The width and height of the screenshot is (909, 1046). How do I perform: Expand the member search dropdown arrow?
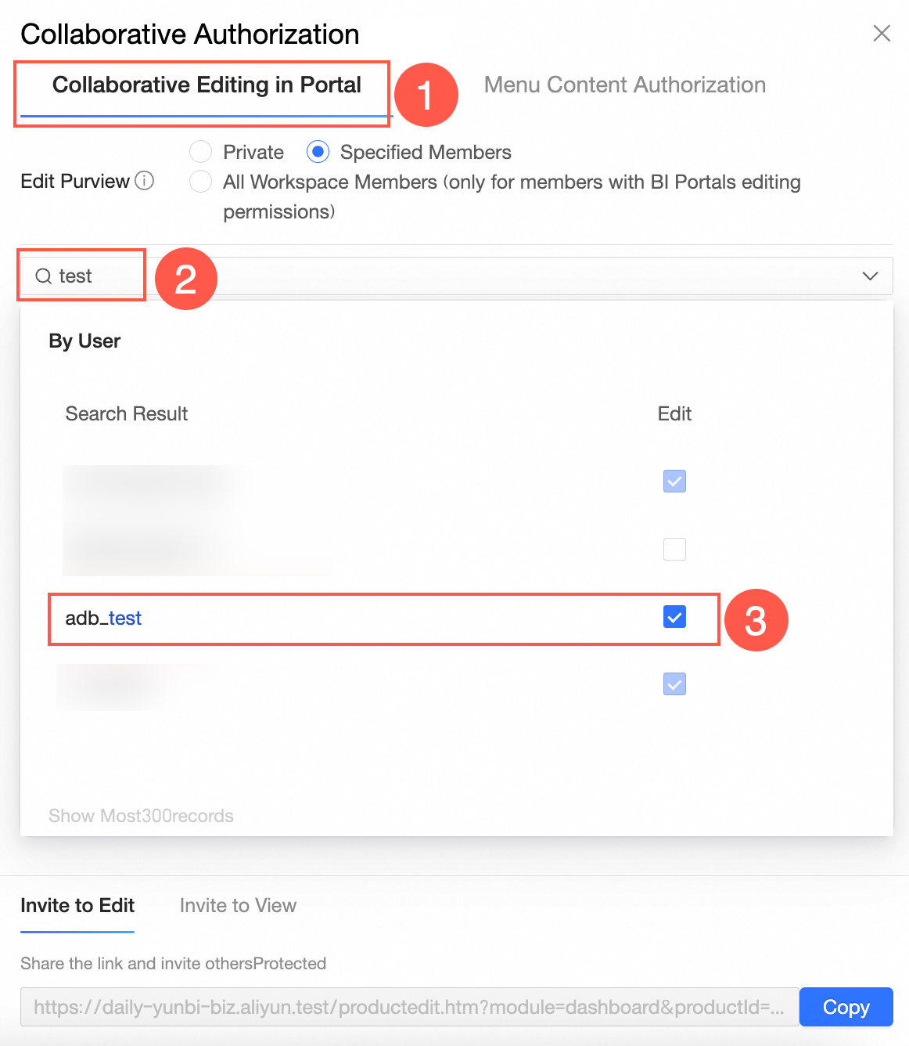870,276
